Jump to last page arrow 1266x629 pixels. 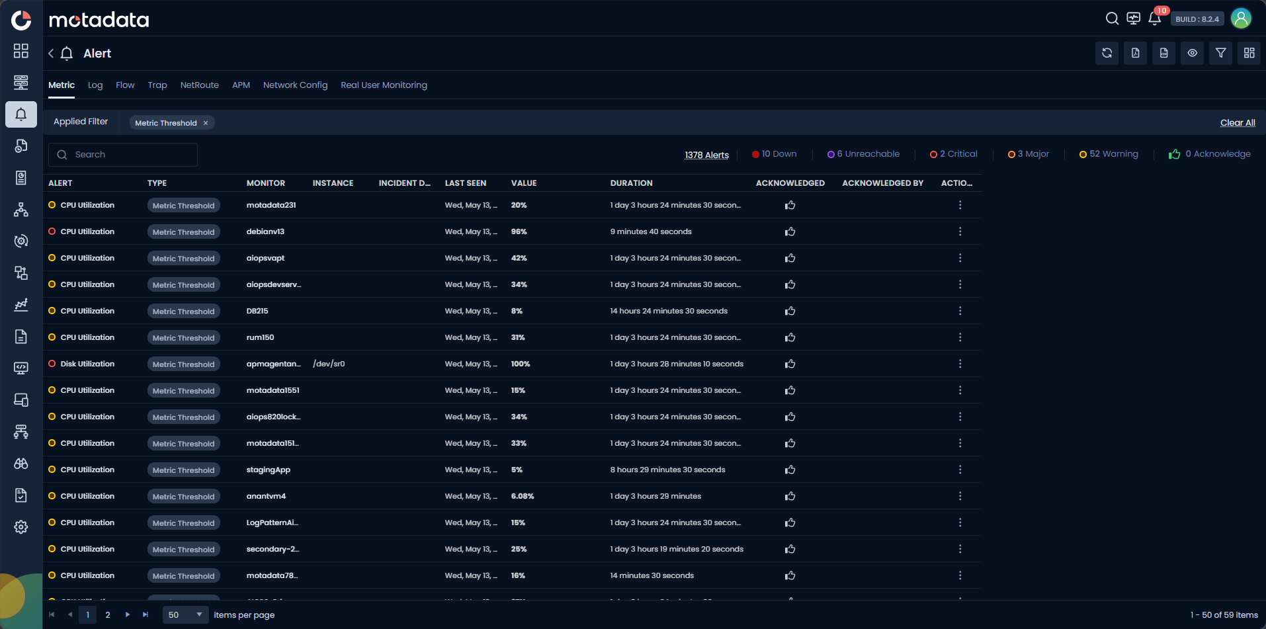146,615
